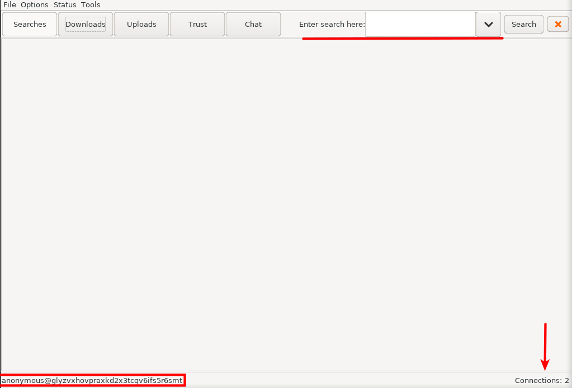Open the Tools menu
This screenshot has width=572, height=388.
point(91,4)
